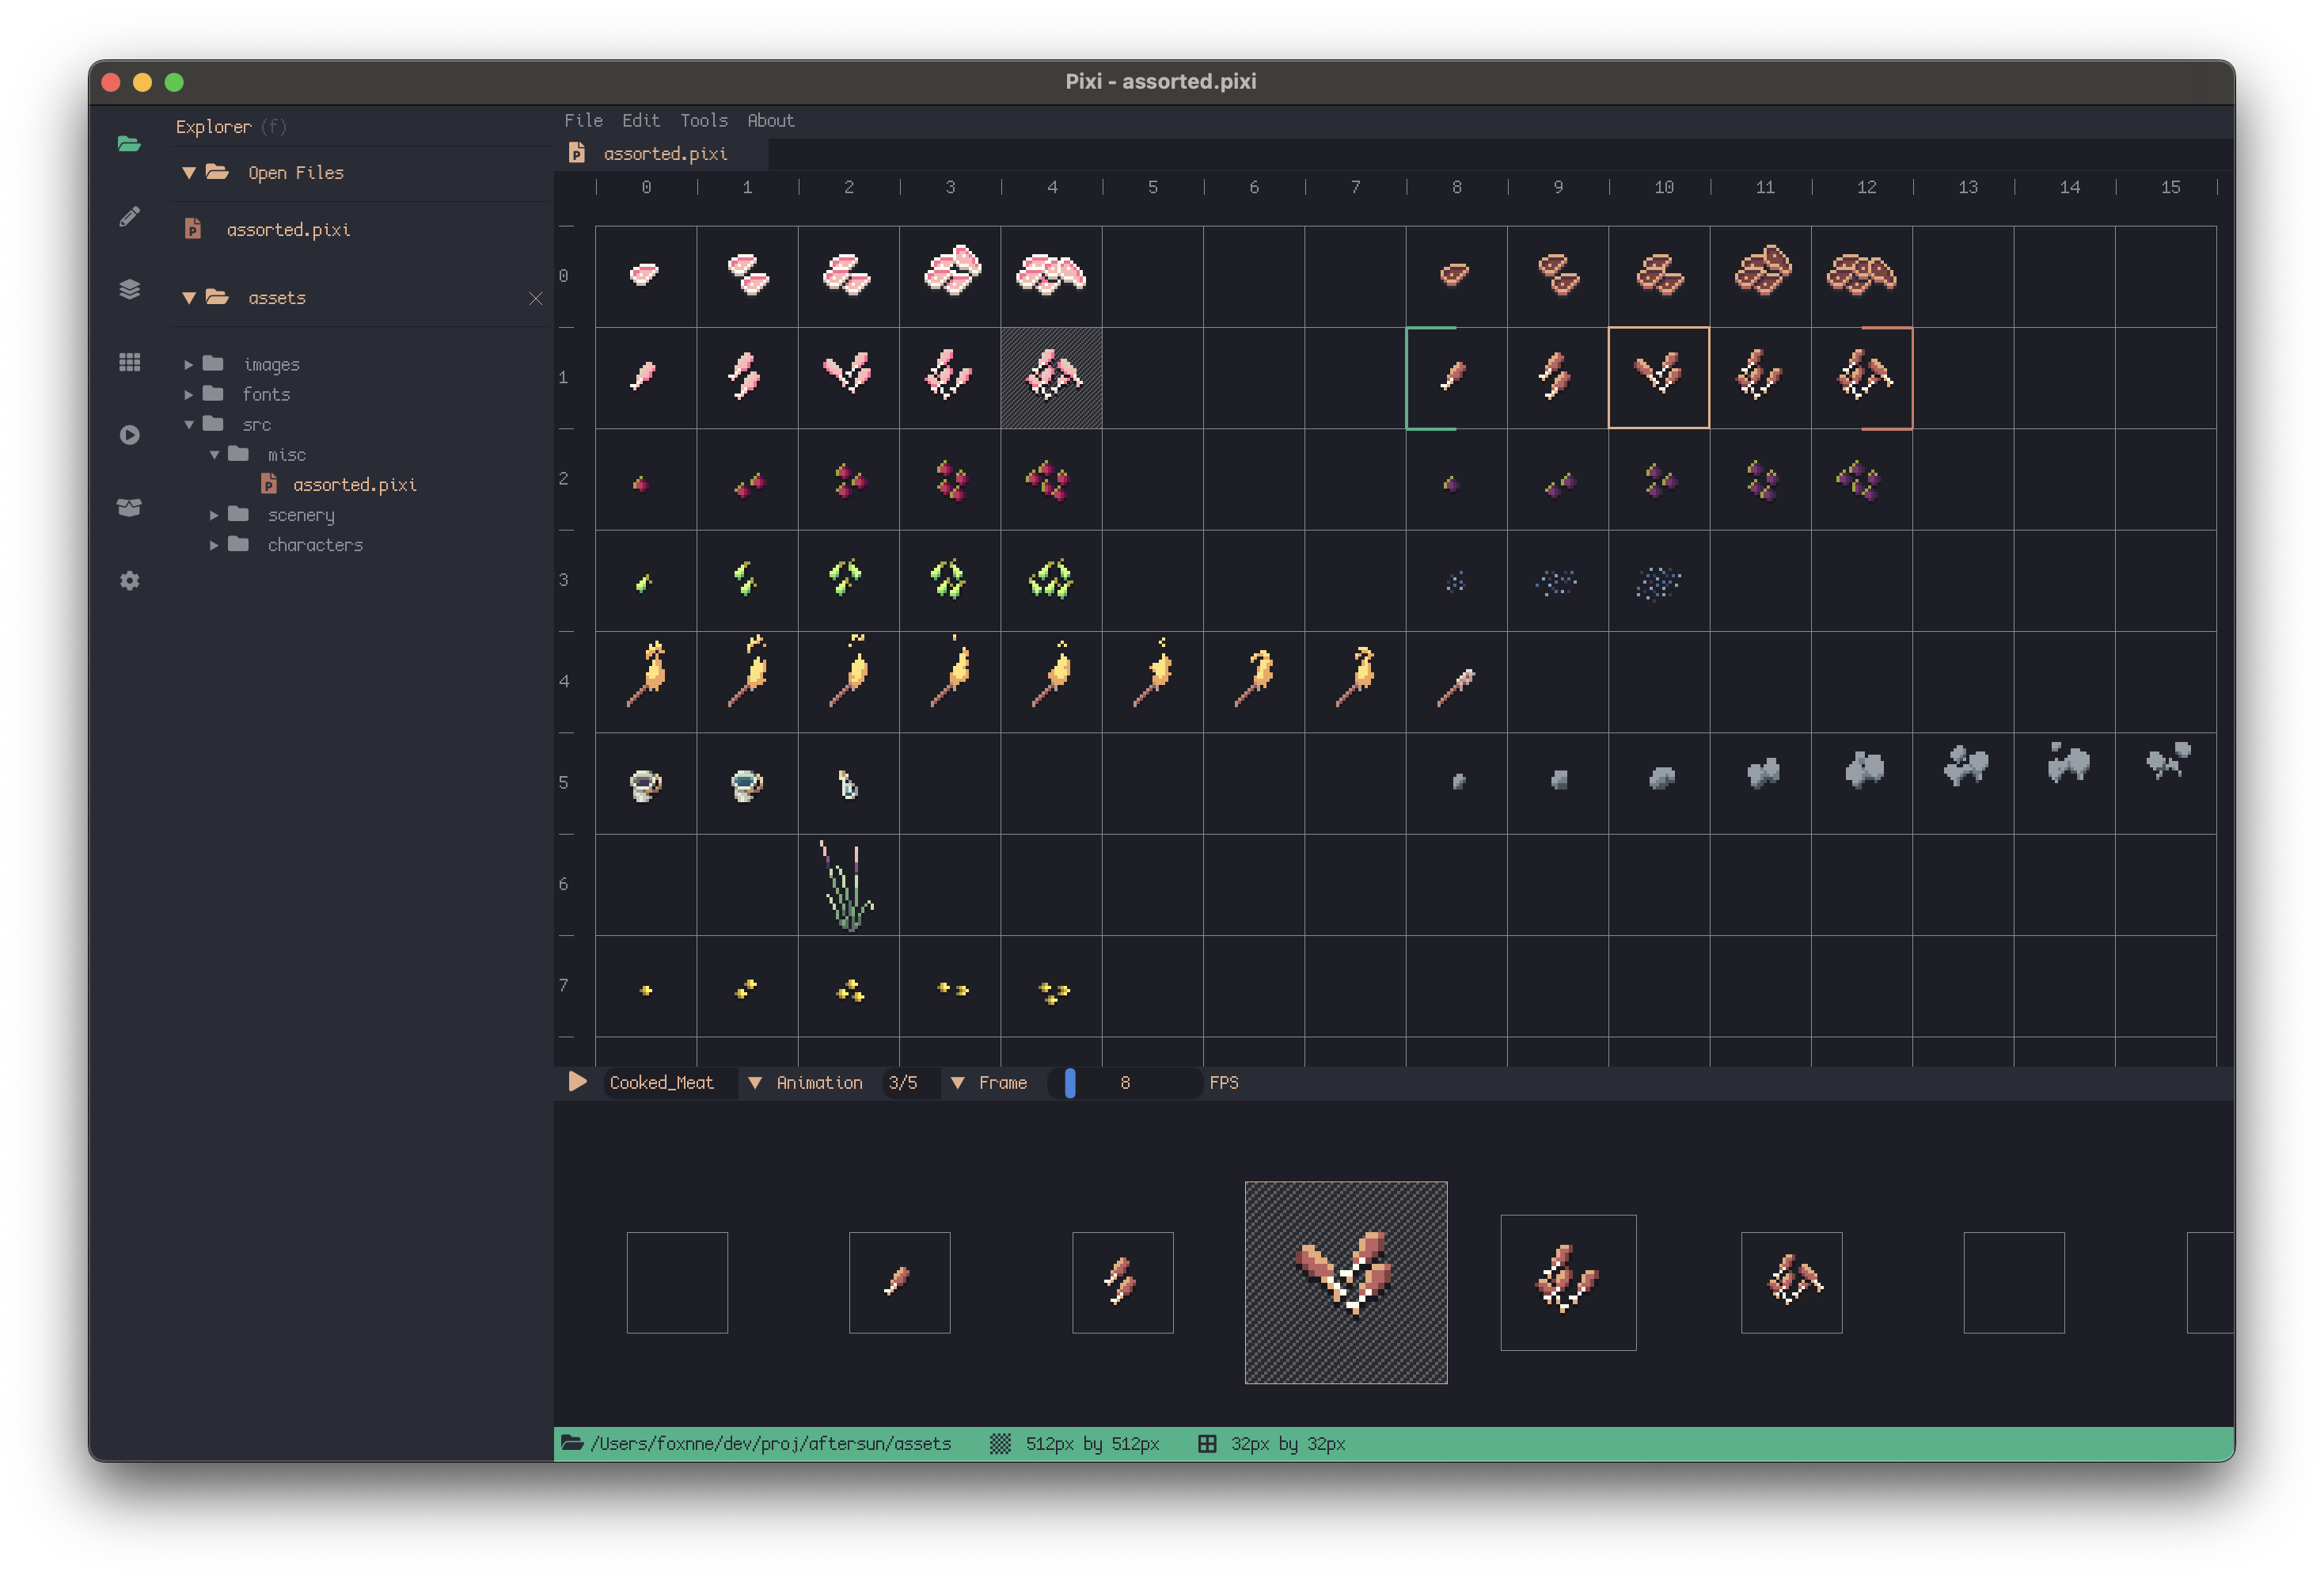
Task: Open the Layers panel icon
Action: [x=129, y=290]
